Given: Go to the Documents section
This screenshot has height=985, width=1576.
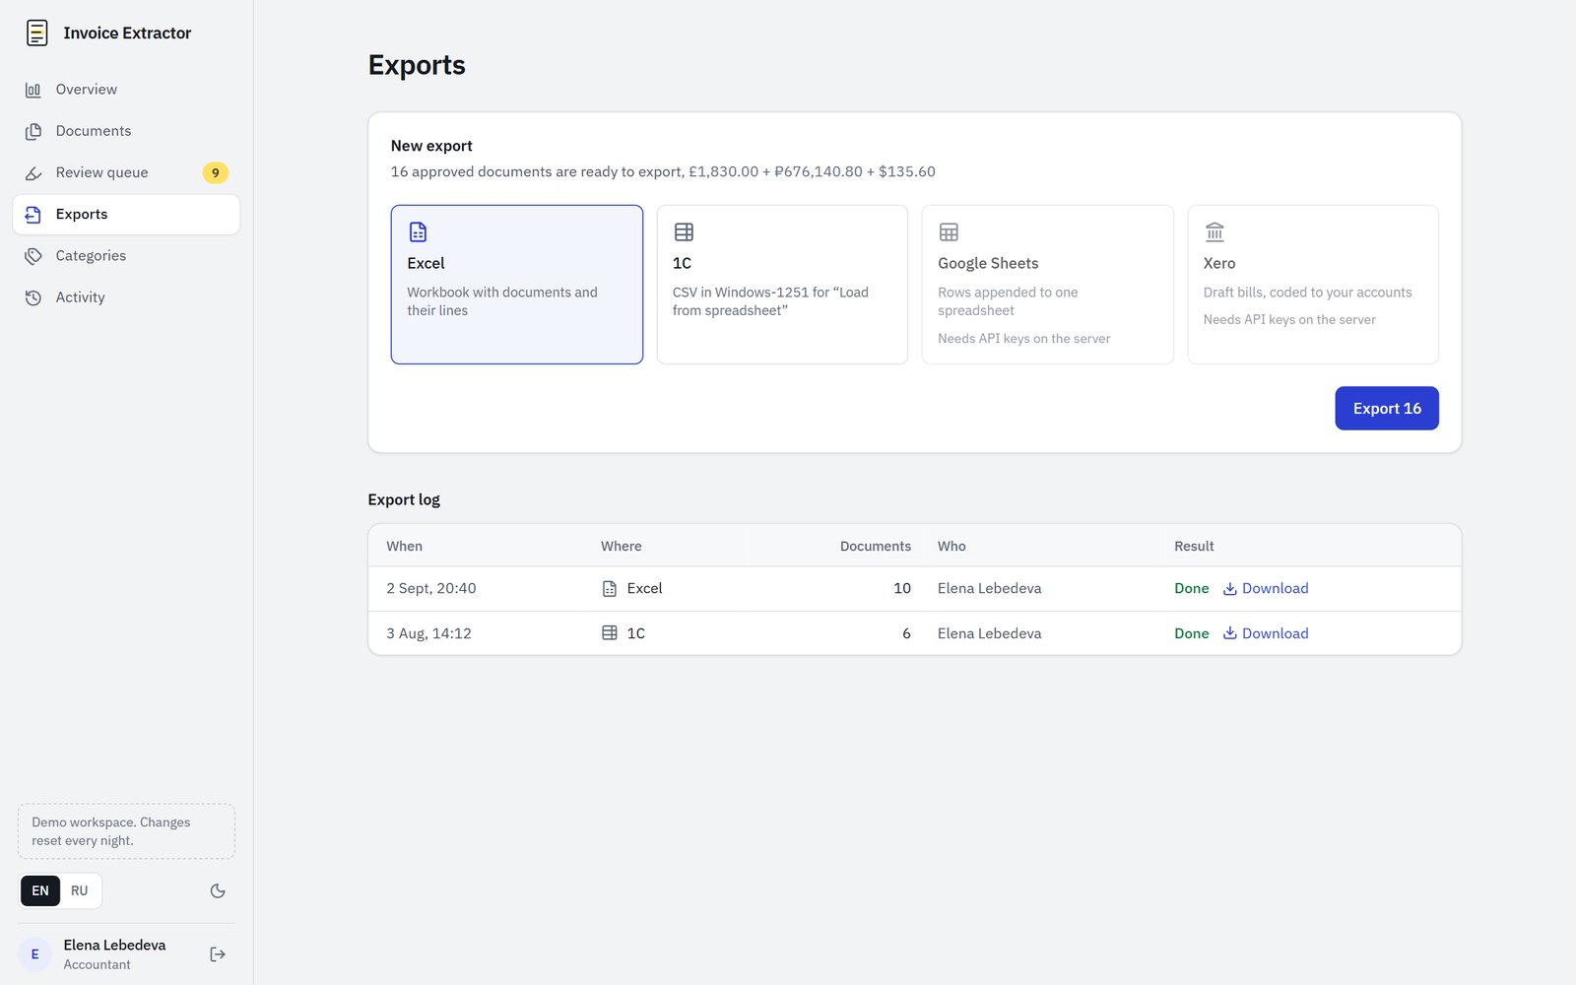Looking at the screenshot, I should (126, 131).
